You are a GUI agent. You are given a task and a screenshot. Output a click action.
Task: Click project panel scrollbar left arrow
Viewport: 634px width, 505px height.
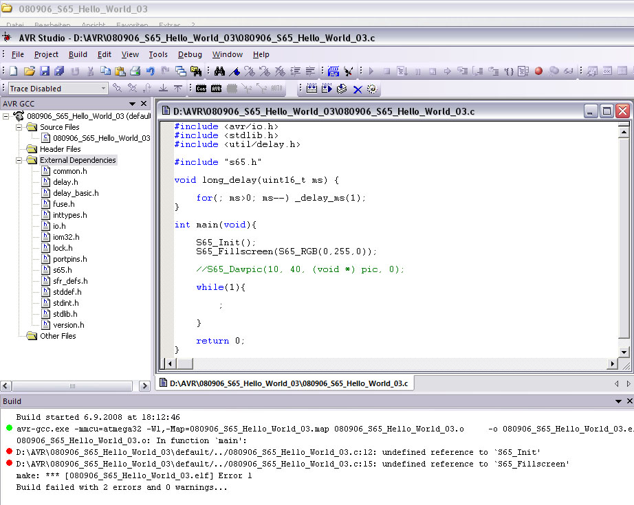click(6, 386)
